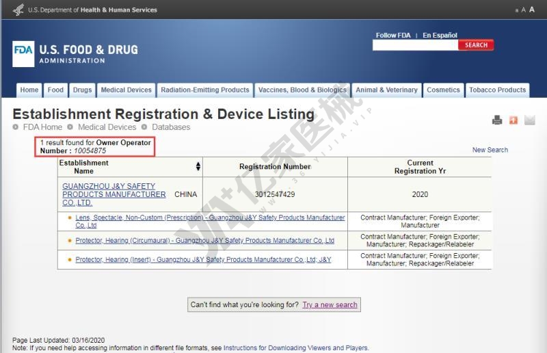Open the Tobacco Products tab
Viewport: 547px width, 353px height.
coord(497,90)
